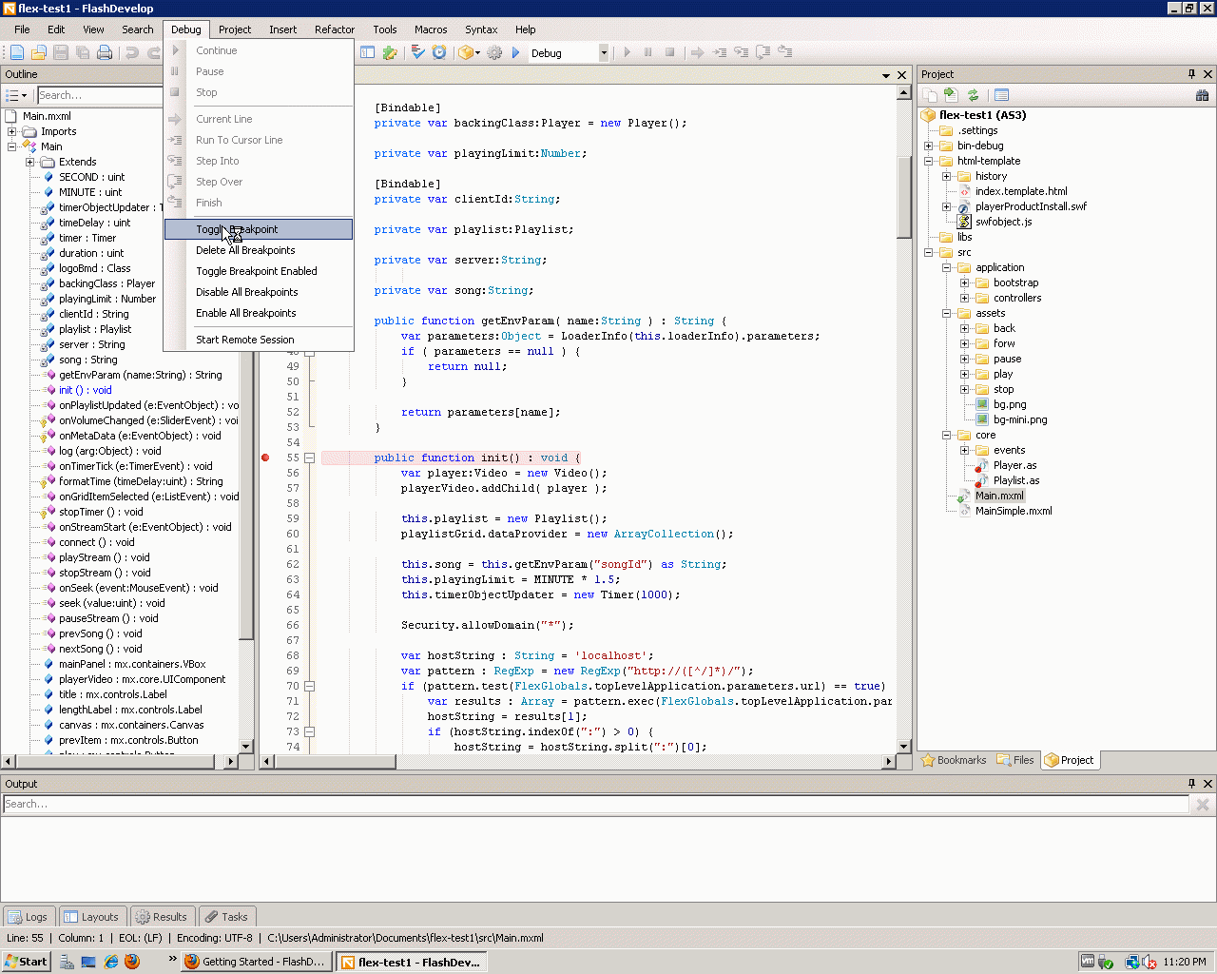Toggle the Output panel auto-hide pin
The width and height of the screenshot is (1217, 974).
click(x=1191, y=784)
